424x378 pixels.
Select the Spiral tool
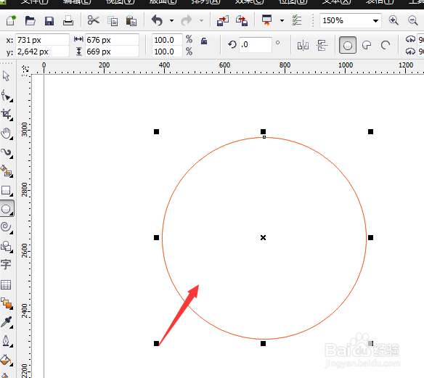point(7,227)
